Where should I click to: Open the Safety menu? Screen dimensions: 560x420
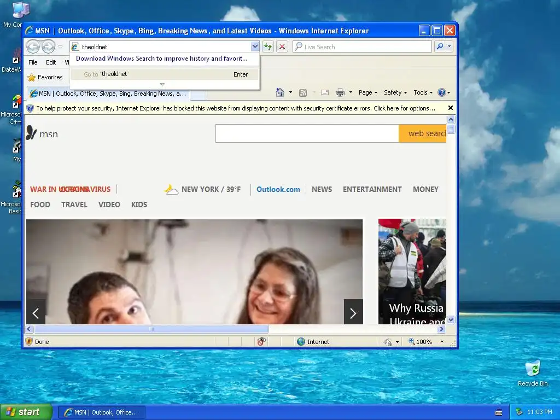(395, 92)
